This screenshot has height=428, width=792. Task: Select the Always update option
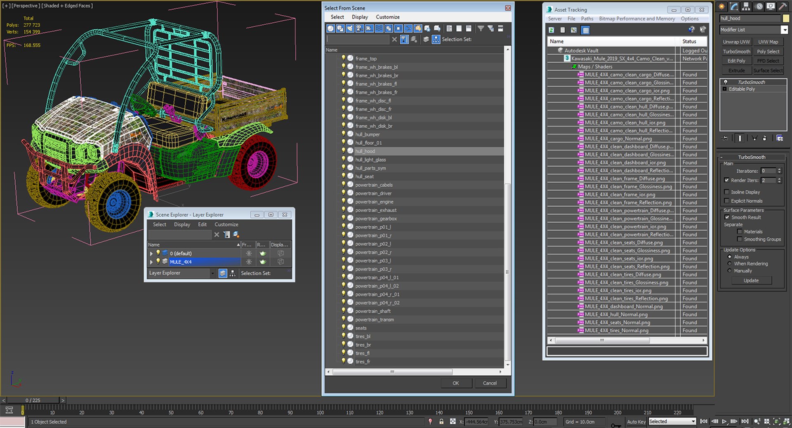tap(729, 257)
